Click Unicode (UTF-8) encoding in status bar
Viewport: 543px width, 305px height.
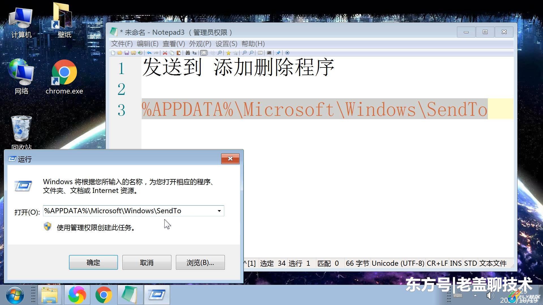pyautogui.click(x=398, y=263)
